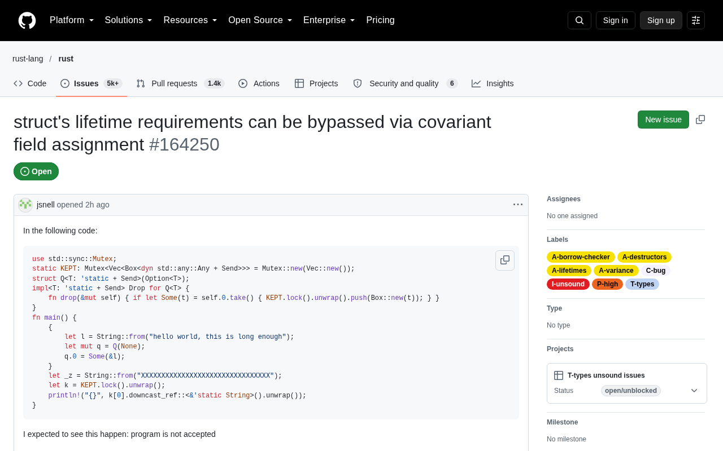Click the 'opened 2h ago' timestamp
This screenshot has height=451, width=723.
(x=83, y=205)
